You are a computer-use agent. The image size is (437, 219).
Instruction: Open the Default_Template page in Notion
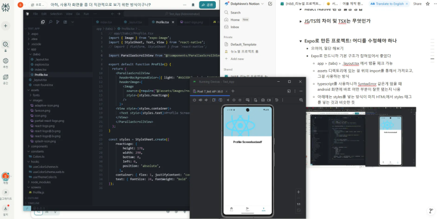tap(243, 44)
